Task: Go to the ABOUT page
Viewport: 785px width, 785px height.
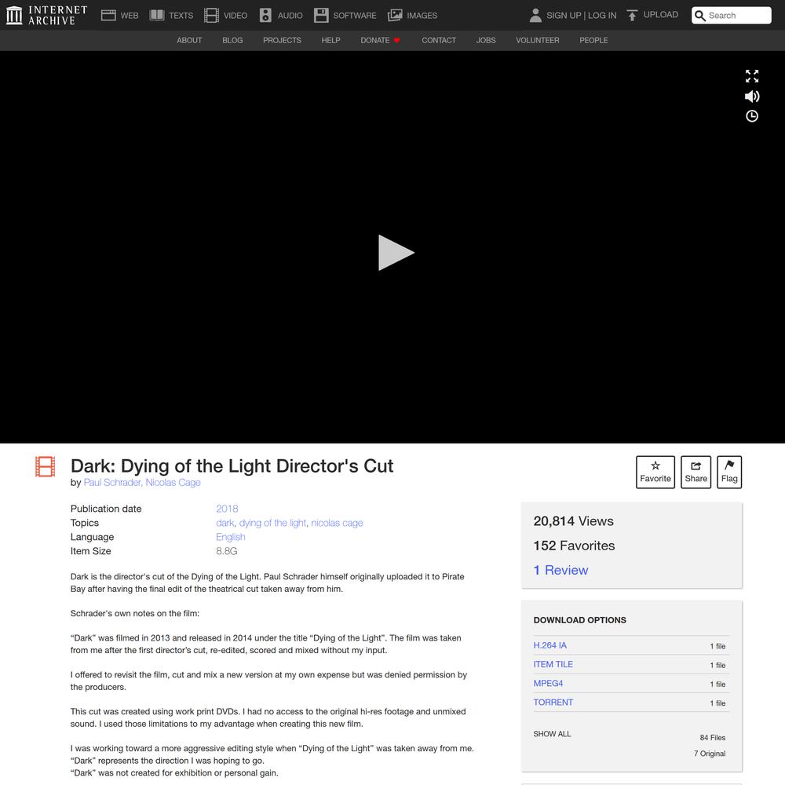Action: (x=189, y=41)
